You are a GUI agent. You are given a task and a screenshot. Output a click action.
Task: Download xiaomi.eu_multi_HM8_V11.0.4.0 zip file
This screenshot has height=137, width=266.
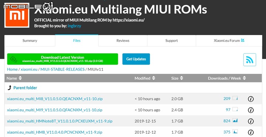tap(55, 132)
